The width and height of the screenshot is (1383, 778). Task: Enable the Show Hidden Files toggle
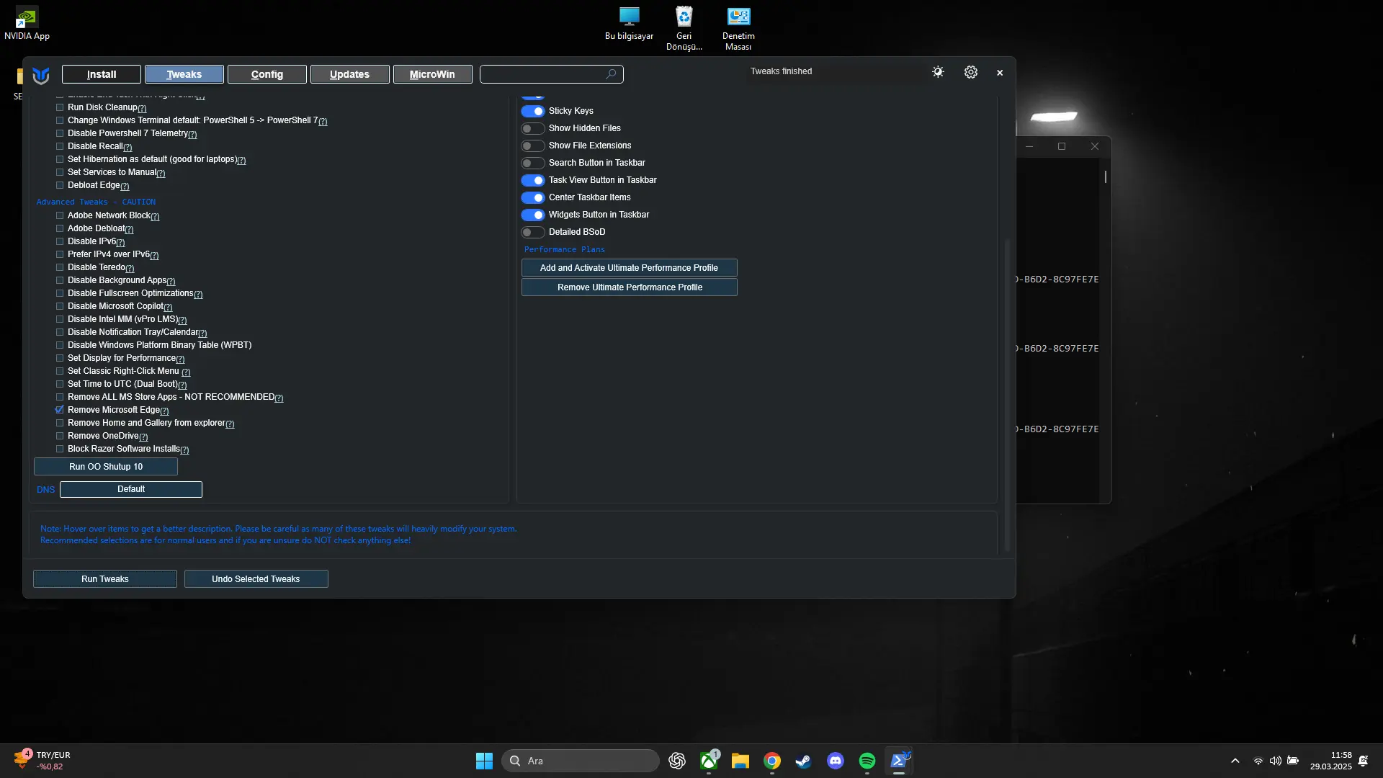[533, 128]
